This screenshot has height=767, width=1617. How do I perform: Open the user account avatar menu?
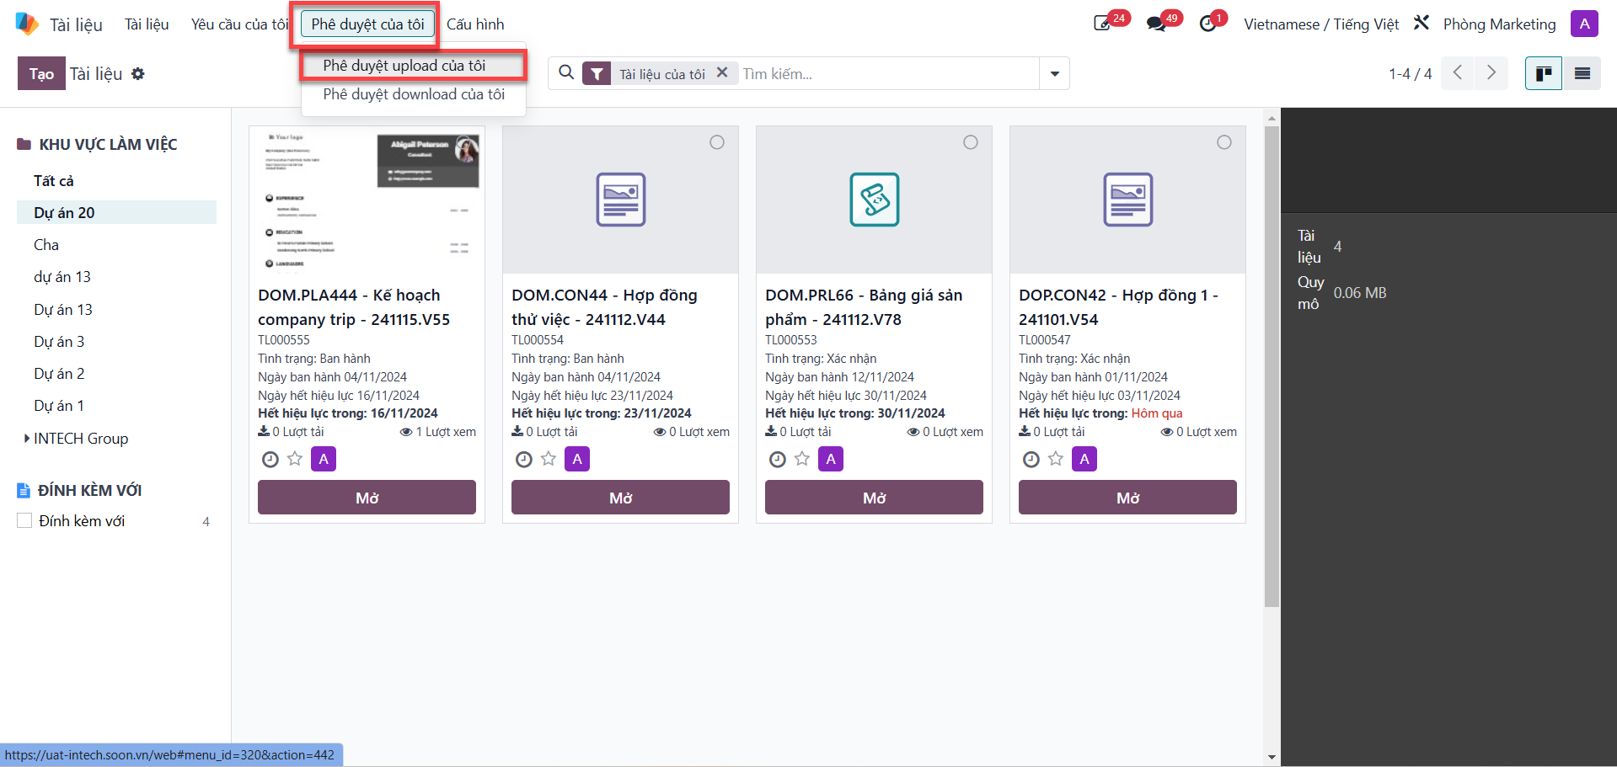pos(1584,24)
